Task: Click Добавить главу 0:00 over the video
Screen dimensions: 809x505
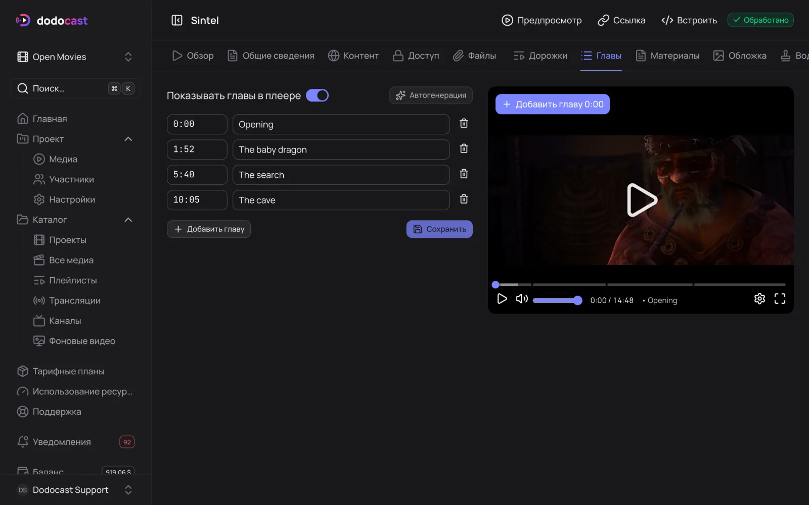Action: pyautogui.click(x=553, y=104)
